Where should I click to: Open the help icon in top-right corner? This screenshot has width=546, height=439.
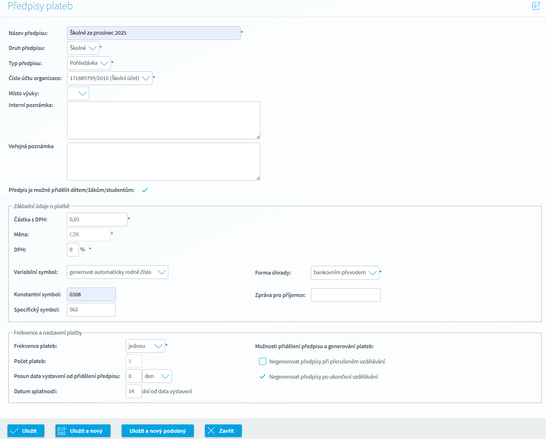click(x=536, y=6)
